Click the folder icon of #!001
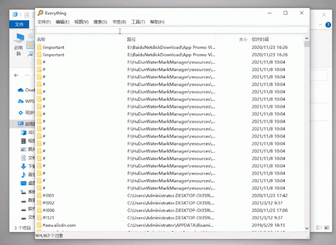 39,196
